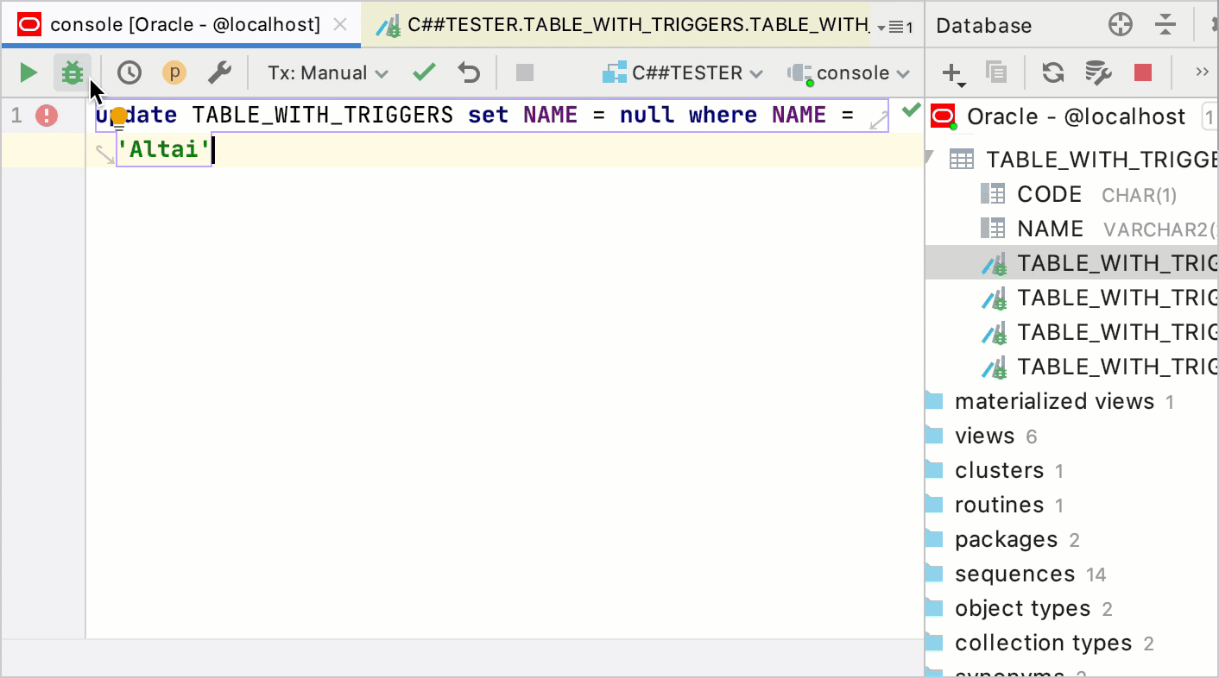This screenshot has height=678, width=1219.
Task: Open the Tx: Manual transaction mode dropdown
Action: point(326,72)
